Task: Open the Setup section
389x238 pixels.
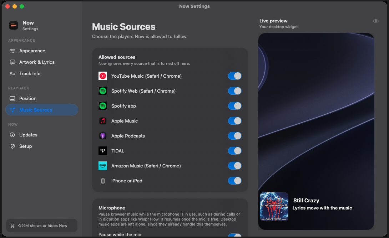Action: click(42, 146)
